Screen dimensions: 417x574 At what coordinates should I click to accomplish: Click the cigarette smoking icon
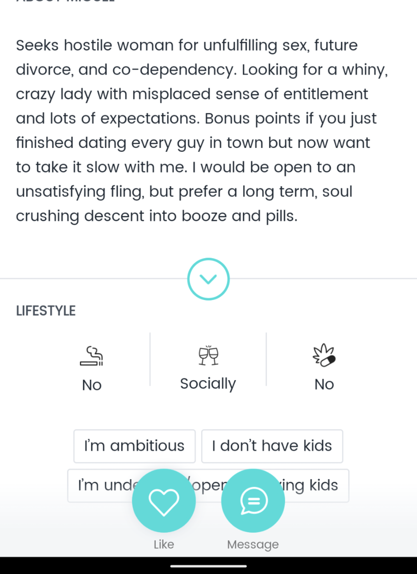tap(91, 356)
